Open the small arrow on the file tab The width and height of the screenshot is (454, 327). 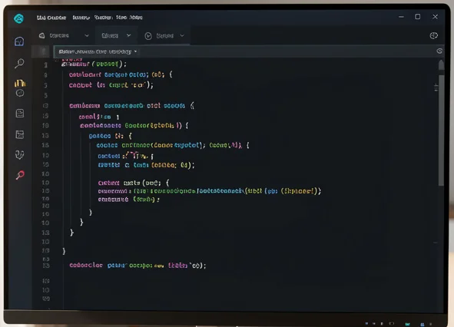click(135, 51)
